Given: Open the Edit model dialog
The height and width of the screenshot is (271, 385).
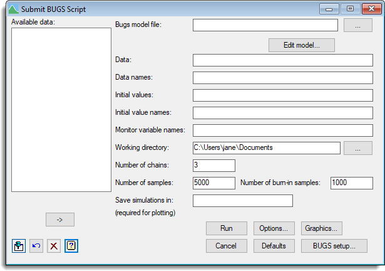Looking at the screenshot, I should pyautogui.click(x=301, y=45).
